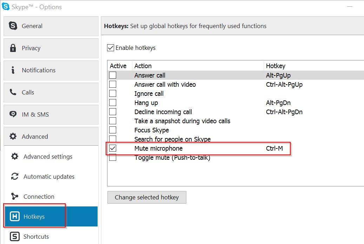
Task: Click the Automatic updates refresh icon
Action: coord(15,177)
